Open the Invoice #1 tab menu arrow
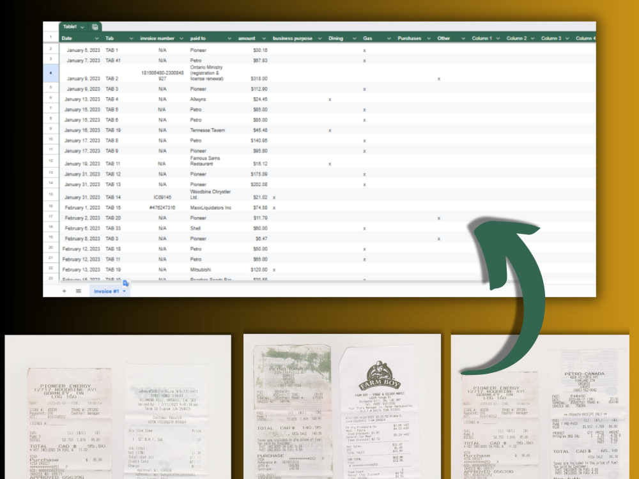 tap(125, 291)
